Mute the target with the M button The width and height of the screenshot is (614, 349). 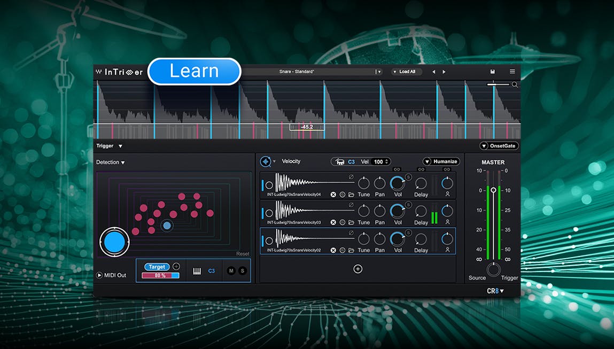[x=231, y=270]
